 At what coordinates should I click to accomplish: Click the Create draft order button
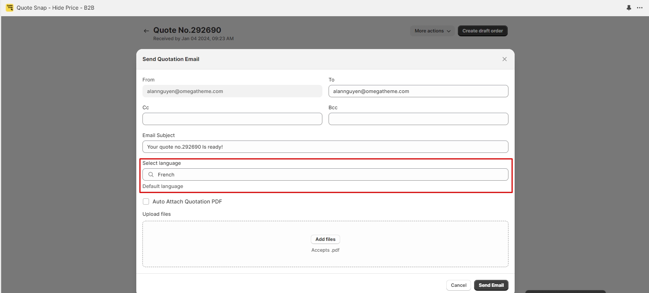(x=482, y=31)
